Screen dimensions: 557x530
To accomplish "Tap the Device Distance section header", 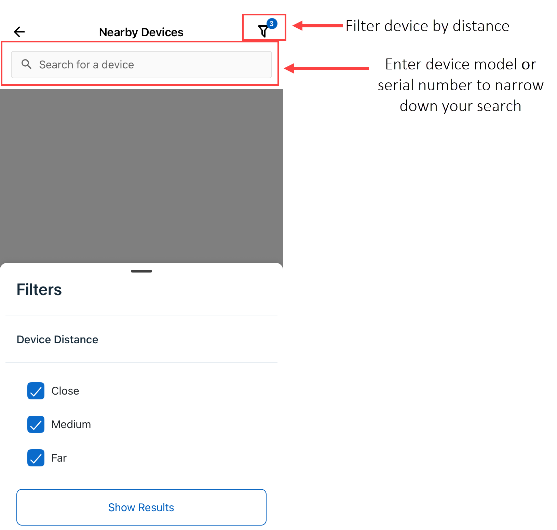I will tap(57, 340).
